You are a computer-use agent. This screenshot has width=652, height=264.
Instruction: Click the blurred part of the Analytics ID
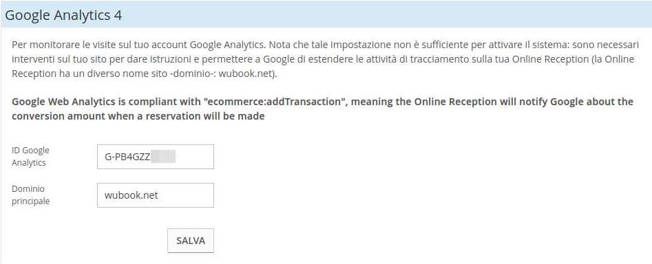(x=163, y=157)
